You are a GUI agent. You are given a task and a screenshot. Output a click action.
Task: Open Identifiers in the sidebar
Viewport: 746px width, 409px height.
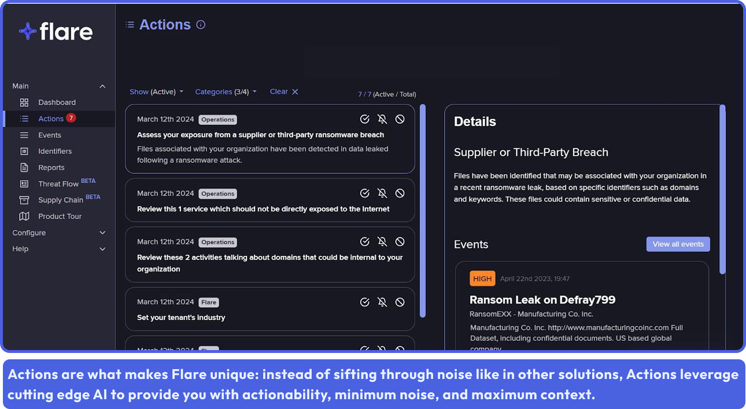55,151
